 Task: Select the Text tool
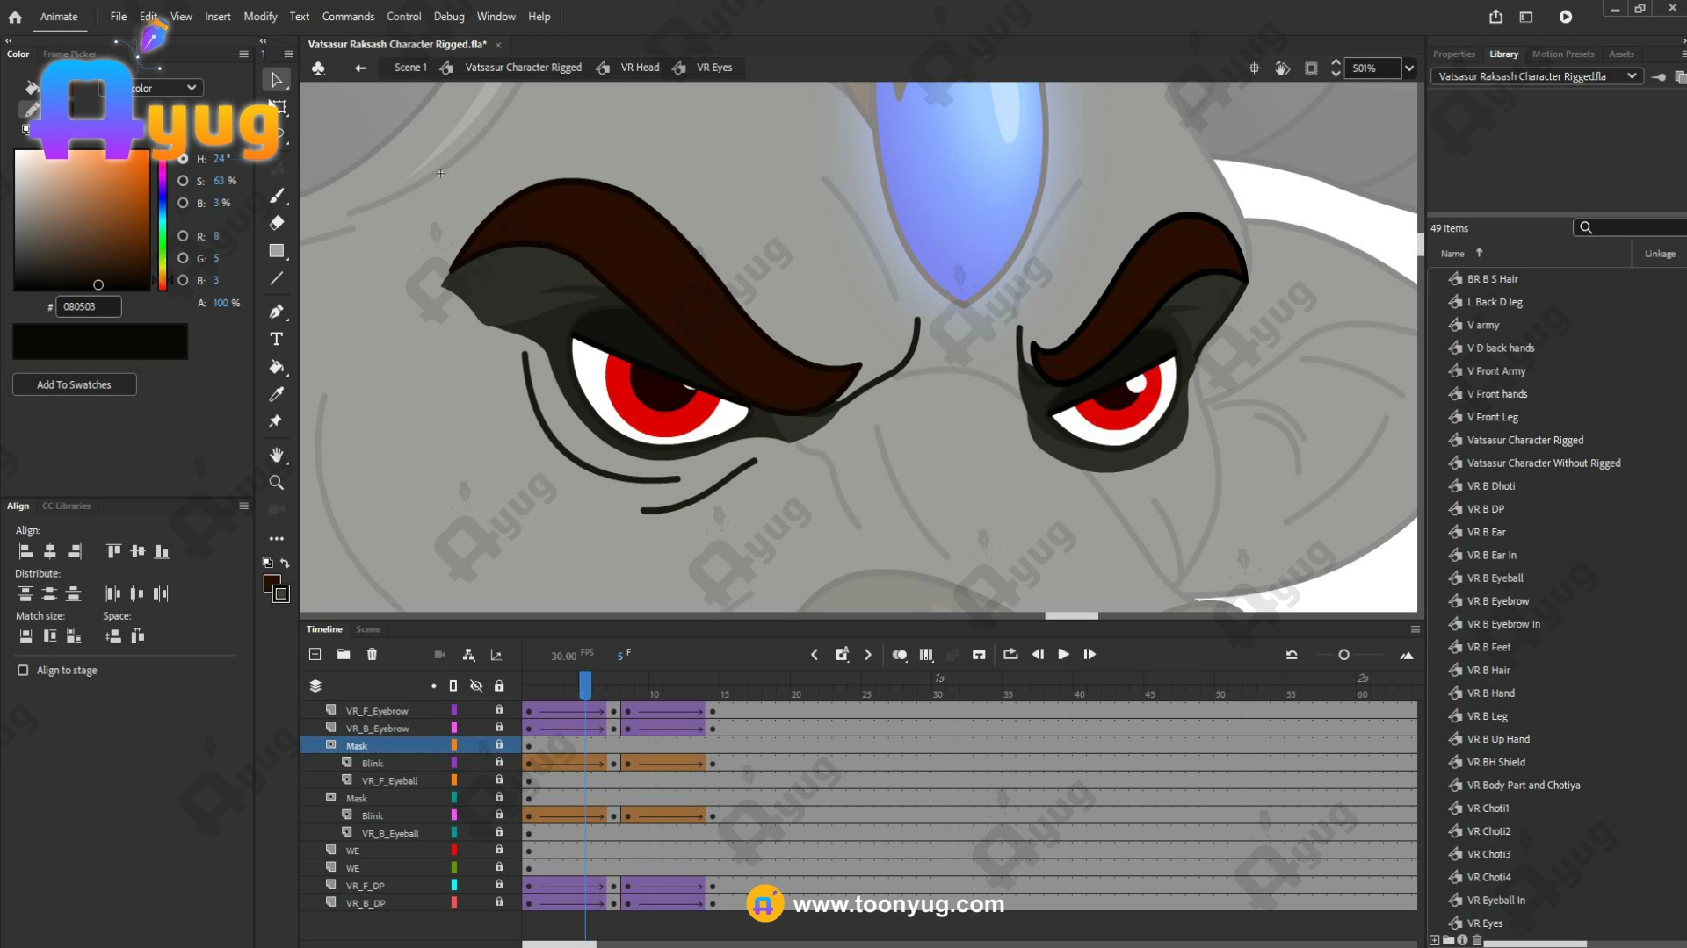point(276,339)
